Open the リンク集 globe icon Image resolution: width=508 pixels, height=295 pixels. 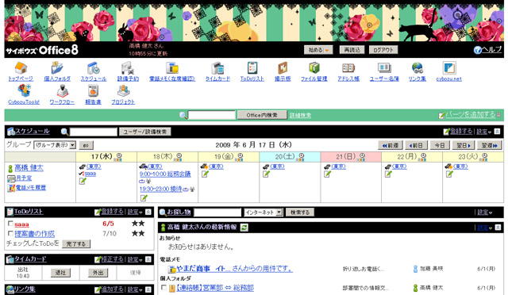[x=418, y=67]
